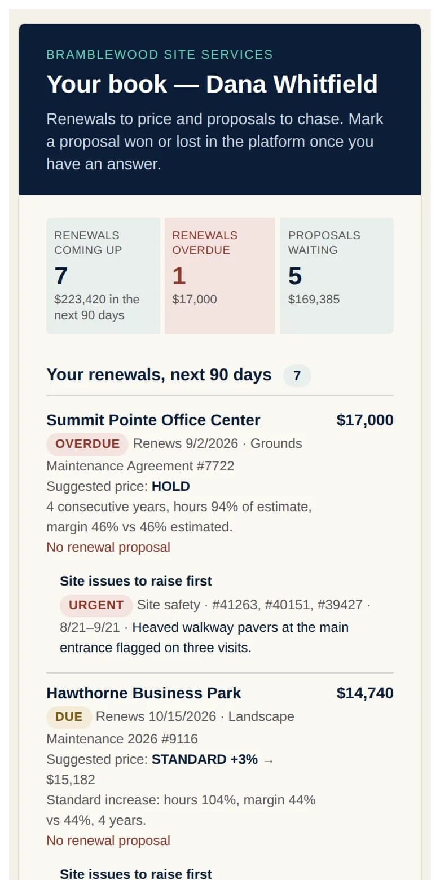This screenshot has width=440, height=880.
Task: Click the Bramblewood Site Services header label
Action: click(x=160, y=55)
